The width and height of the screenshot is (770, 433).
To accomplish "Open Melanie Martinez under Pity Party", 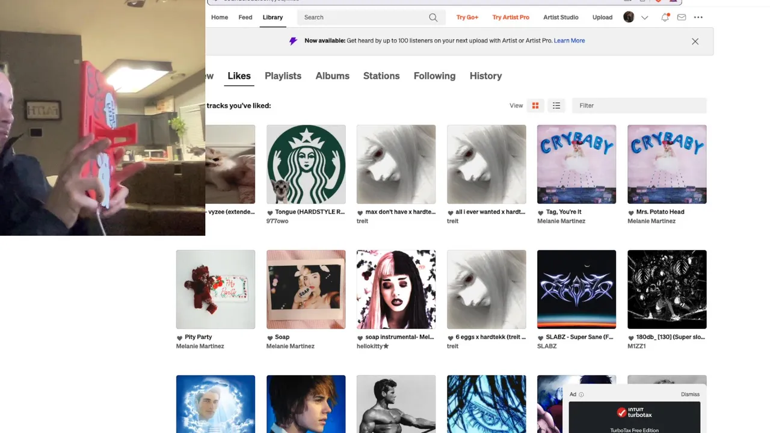I will tap(200, 346).
